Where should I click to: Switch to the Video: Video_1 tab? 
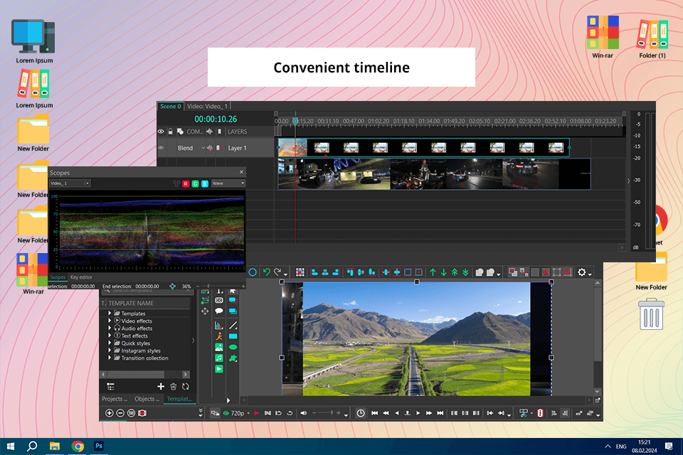(207, 106)
